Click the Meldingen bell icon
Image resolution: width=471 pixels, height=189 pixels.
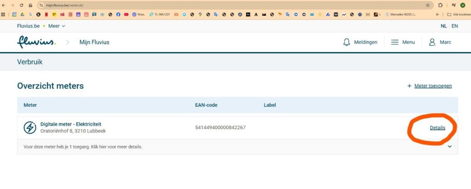[347, 42]
